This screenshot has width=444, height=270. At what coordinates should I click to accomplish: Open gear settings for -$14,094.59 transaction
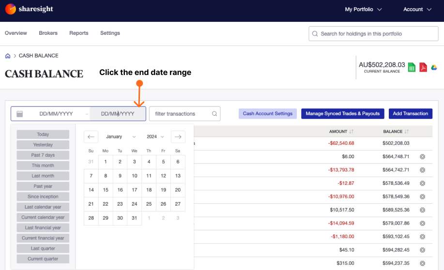click(423, 223)
